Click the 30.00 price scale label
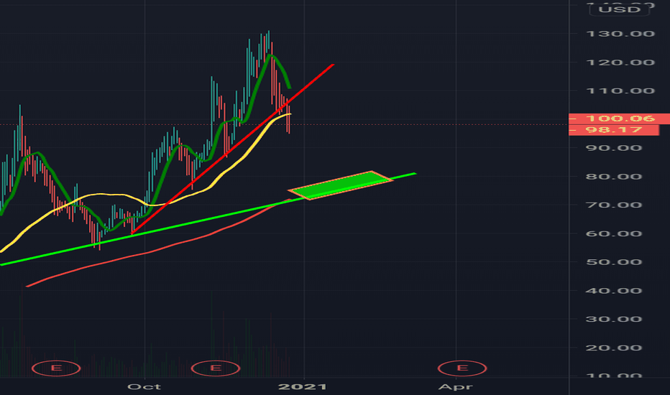670x395 pixels. 614,319
